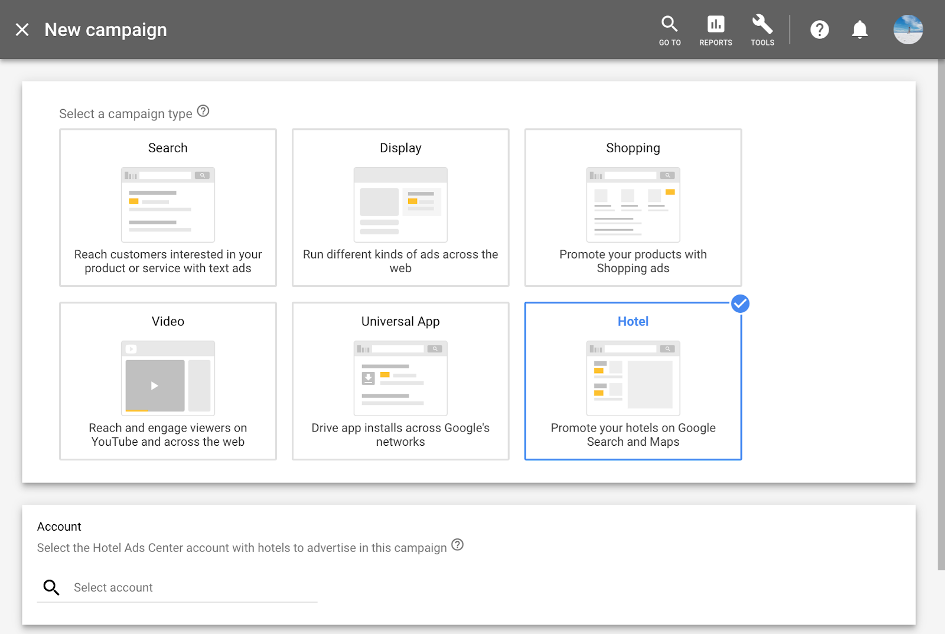Click the Select account input field
This screenshot has height=634, width=945.
pyautogui.click(x=177, y=587)
